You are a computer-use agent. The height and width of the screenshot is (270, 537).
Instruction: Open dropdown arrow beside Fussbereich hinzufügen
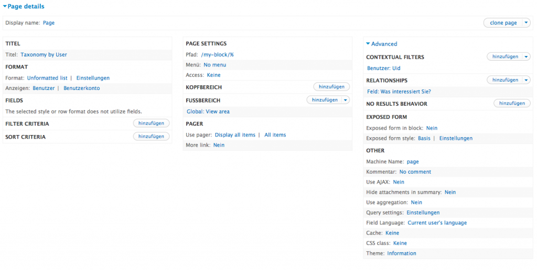(345, 100)
